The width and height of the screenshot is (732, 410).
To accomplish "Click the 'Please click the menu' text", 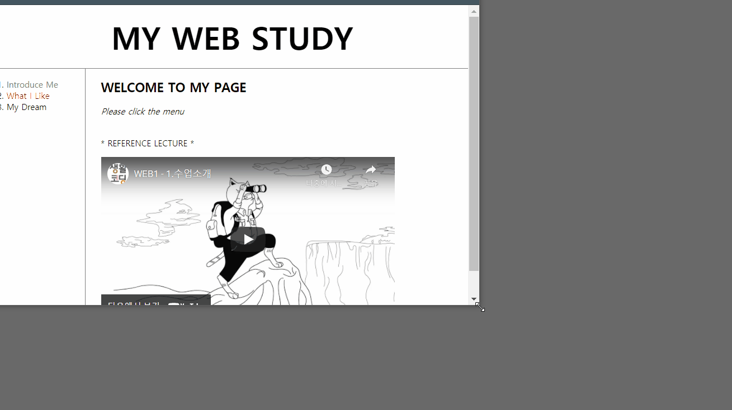I will pos(143,112).
